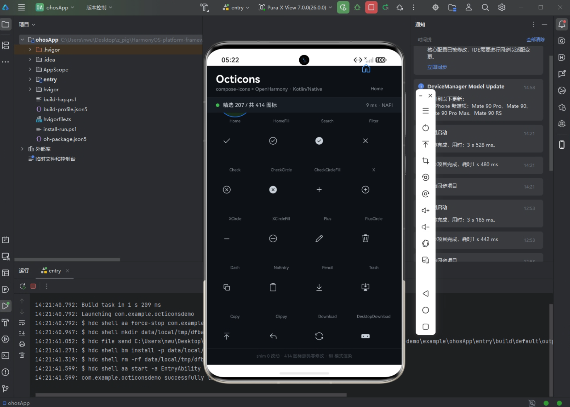This screenshot has width=570, height=407.
Task: Open more run actions in the title bar
Action: (x=414, y=7)
